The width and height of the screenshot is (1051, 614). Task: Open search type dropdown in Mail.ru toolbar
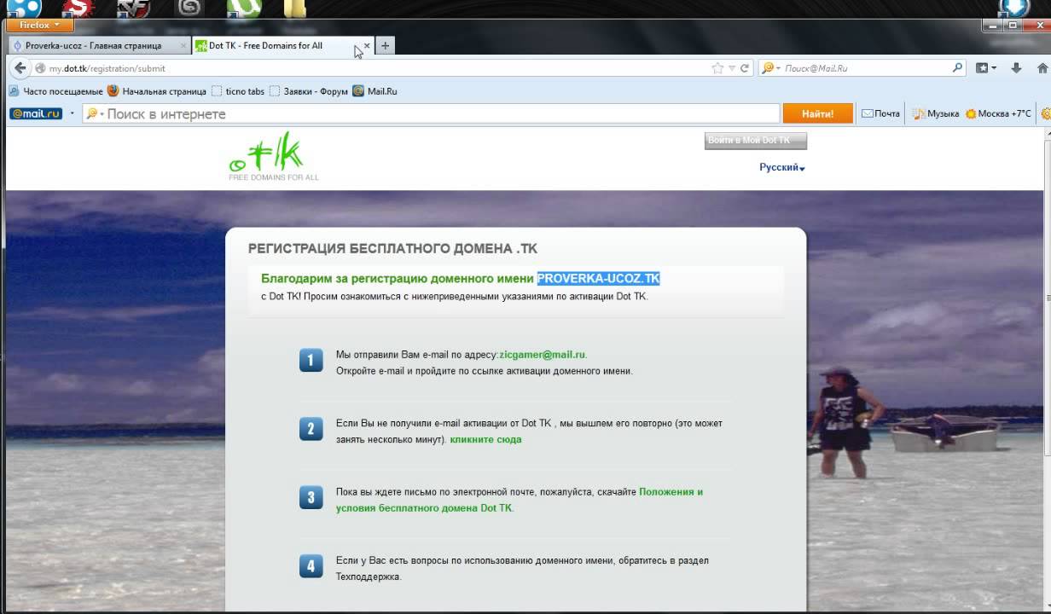94,113
